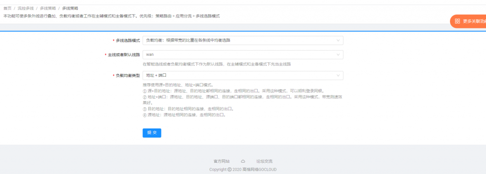Open the 主线或者默认线路 wan dropdown
Image resolution: width=486 pixels, height=174 pixels.
tap(243, 54)
